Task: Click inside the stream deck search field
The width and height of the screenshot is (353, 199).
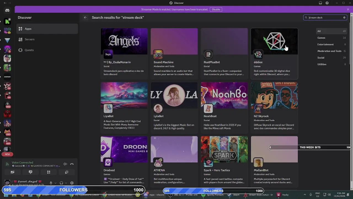Action: (325, 17)
